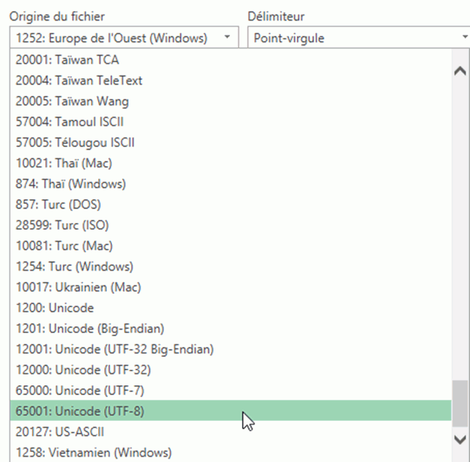Select 857: Turc (DOS) encoding
The height and width of the screenshot is (462, 470).
(58, 205)
